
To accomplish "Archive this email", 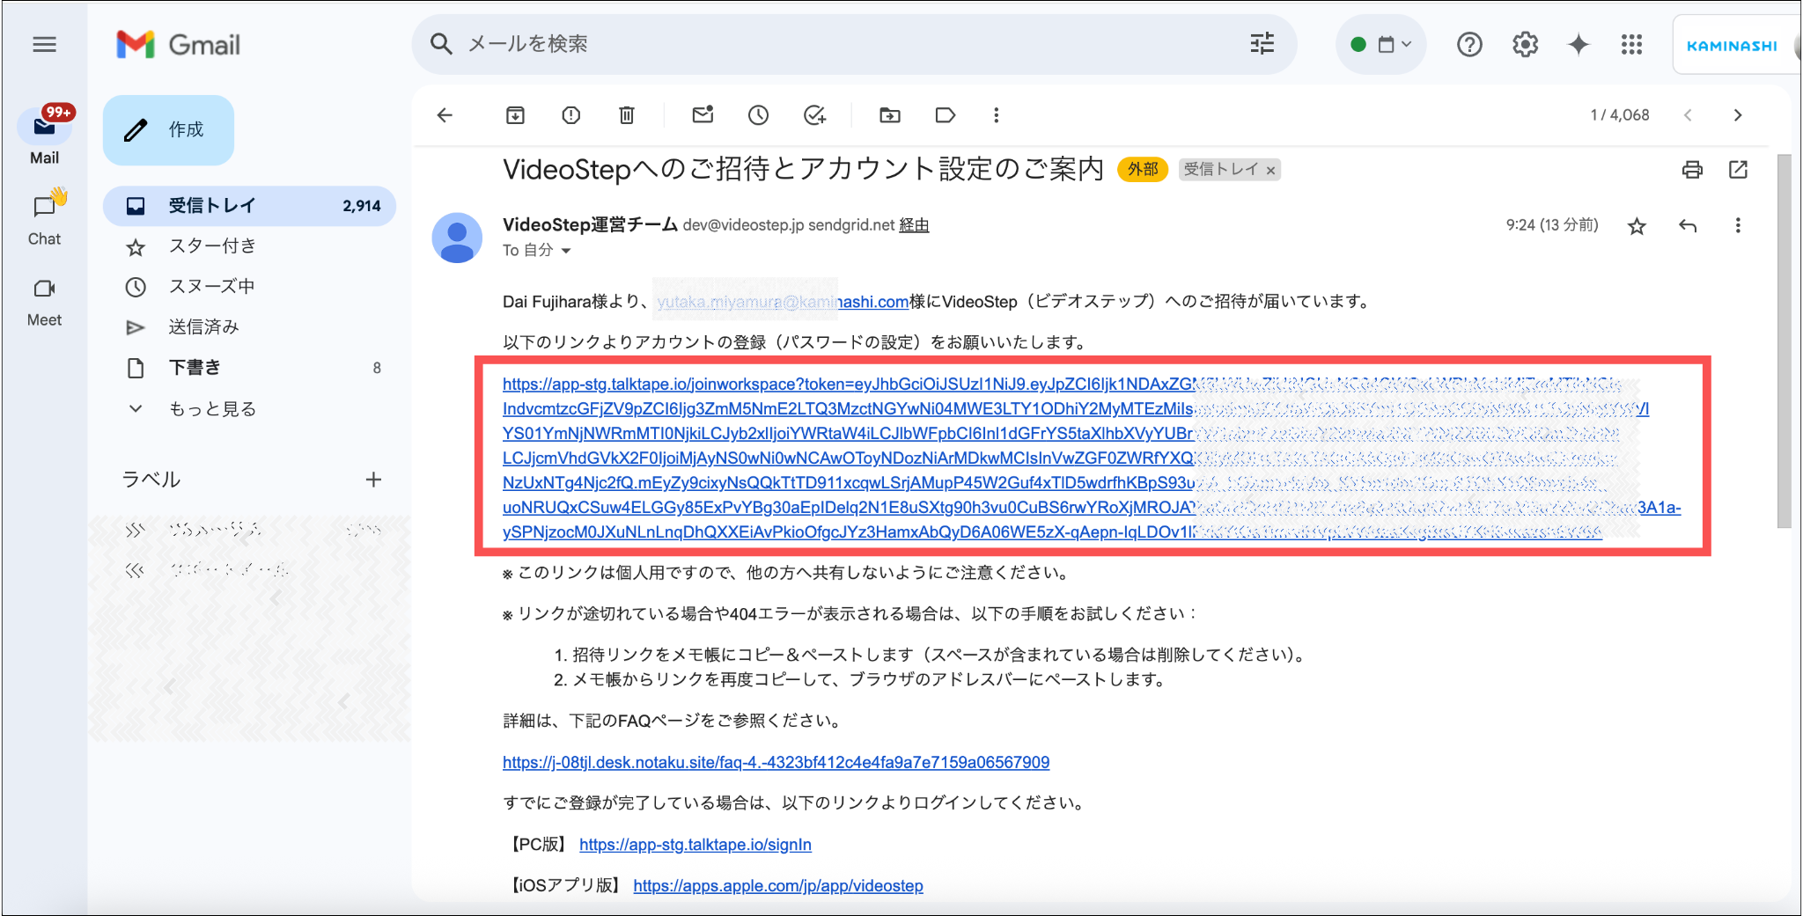I will (515, 115).
